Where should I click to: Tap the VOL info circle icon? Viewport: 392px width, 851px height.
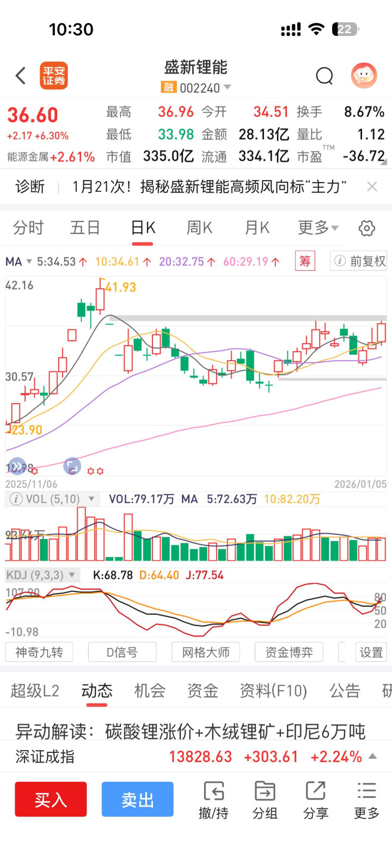pyautogui.click(x=15, y=499)
